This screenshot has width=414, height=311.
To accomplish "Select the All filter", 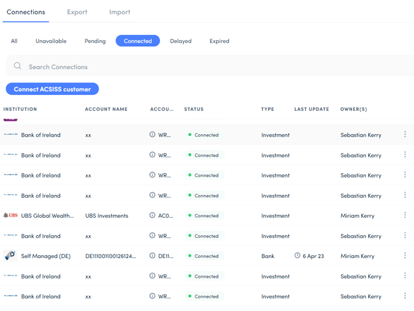I will point(14,41).
